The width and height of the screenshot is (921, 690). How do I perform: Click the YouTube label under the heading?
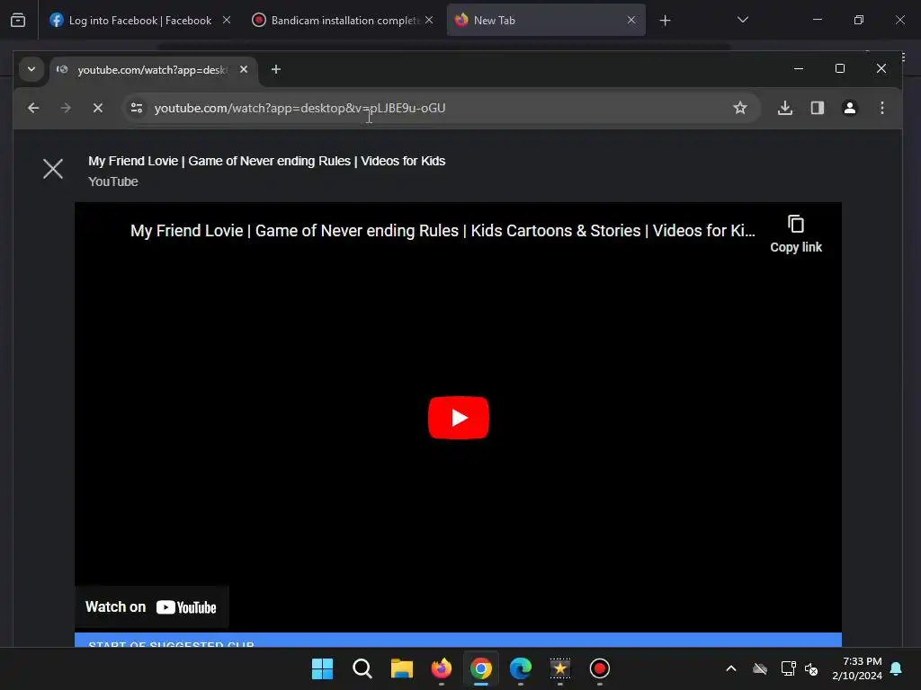pos(113,181)
